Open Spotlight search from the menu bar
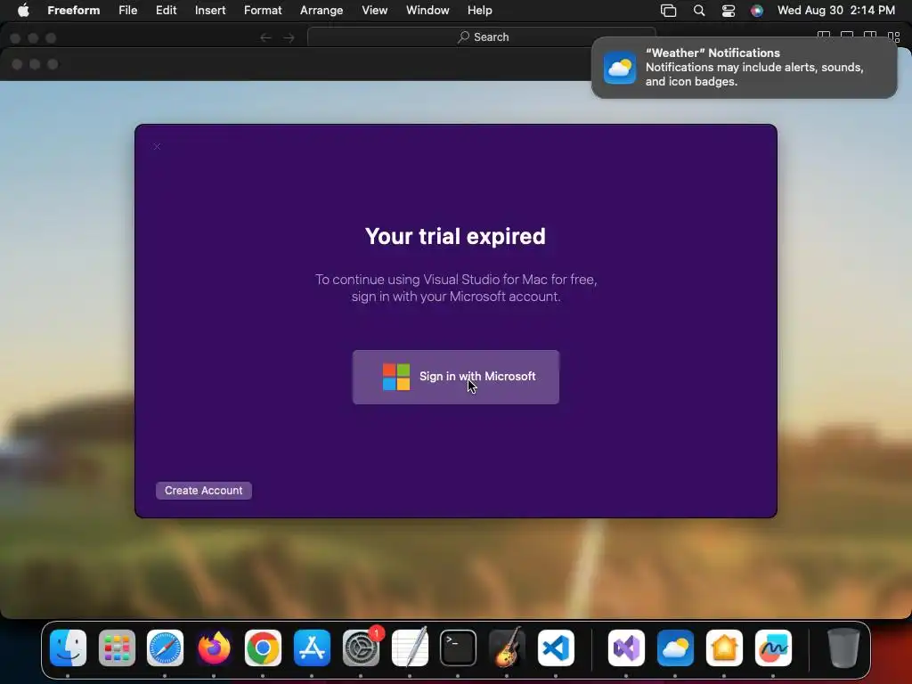 (699, 11)
